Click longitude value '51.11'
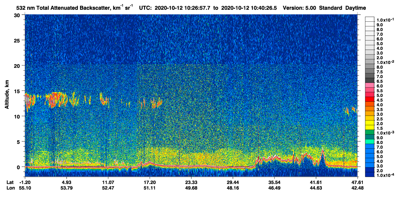397x203 pixels. [x=149, y=188]
